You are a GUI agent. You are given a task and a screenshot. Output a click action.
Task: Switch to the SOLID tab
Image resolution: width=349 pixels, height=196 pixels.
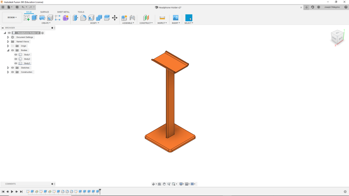(29, 12)
